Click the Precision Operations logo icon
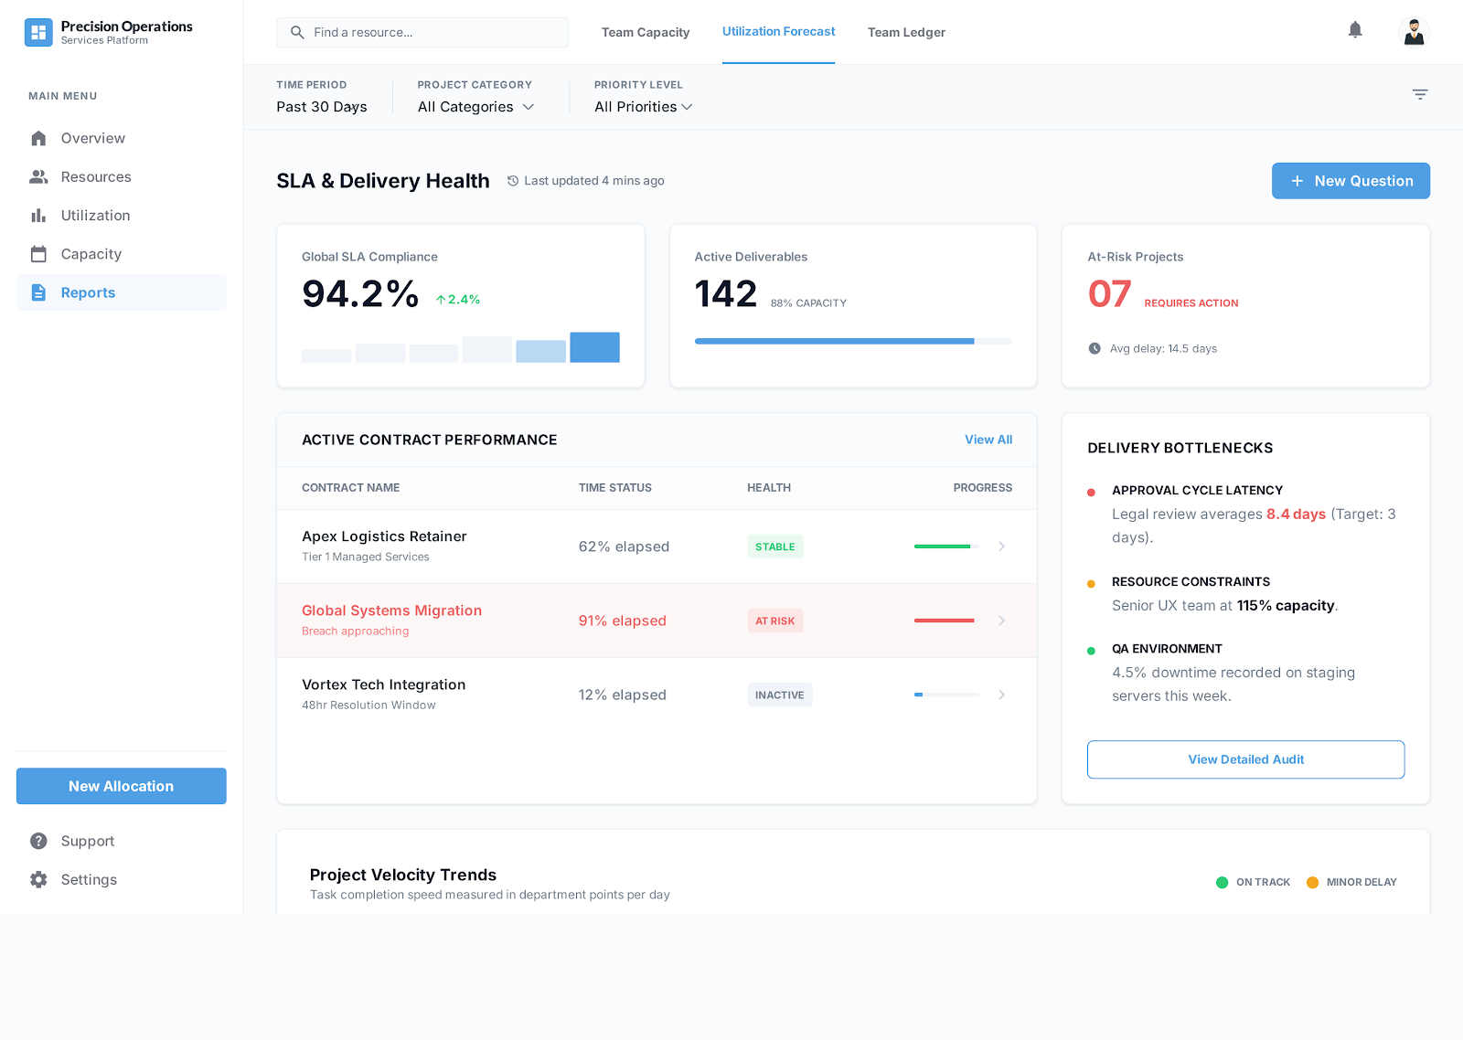Image resolution: width=1463 pixels, height=1040 pixels. (x=38, y=32)
